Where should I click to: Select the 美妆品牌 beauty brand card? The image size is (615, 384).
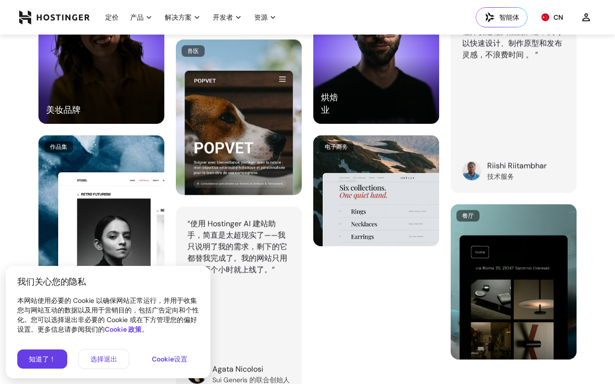point(101,77)
